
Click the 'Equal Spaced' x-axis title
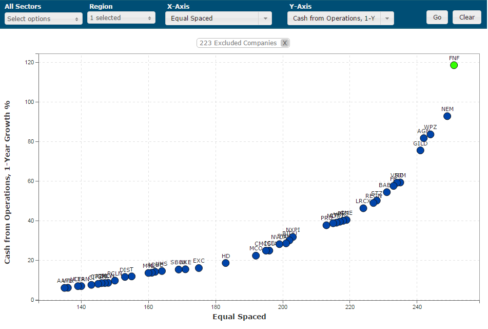pyautogui.click(x=239, y=317)
